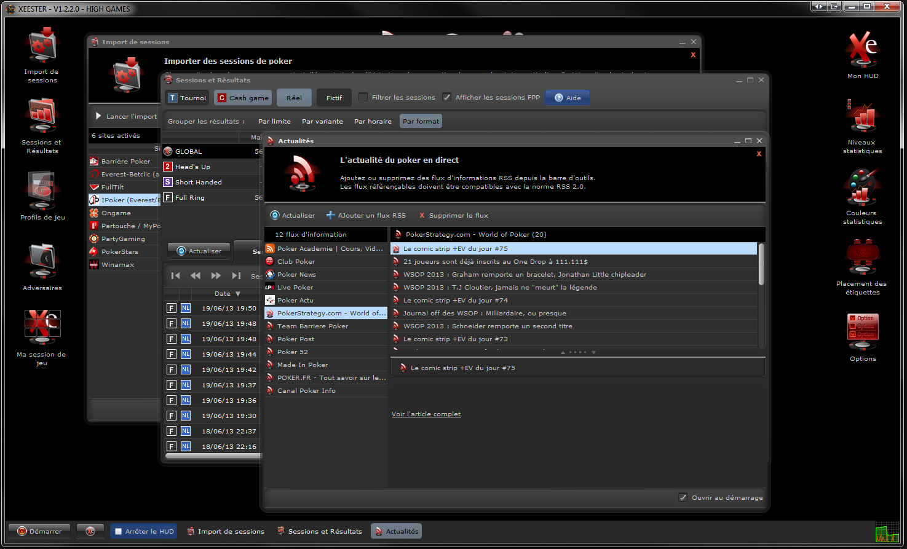Click the news list vertical scrollbar
907x549 pixels.
click(761, 264)
